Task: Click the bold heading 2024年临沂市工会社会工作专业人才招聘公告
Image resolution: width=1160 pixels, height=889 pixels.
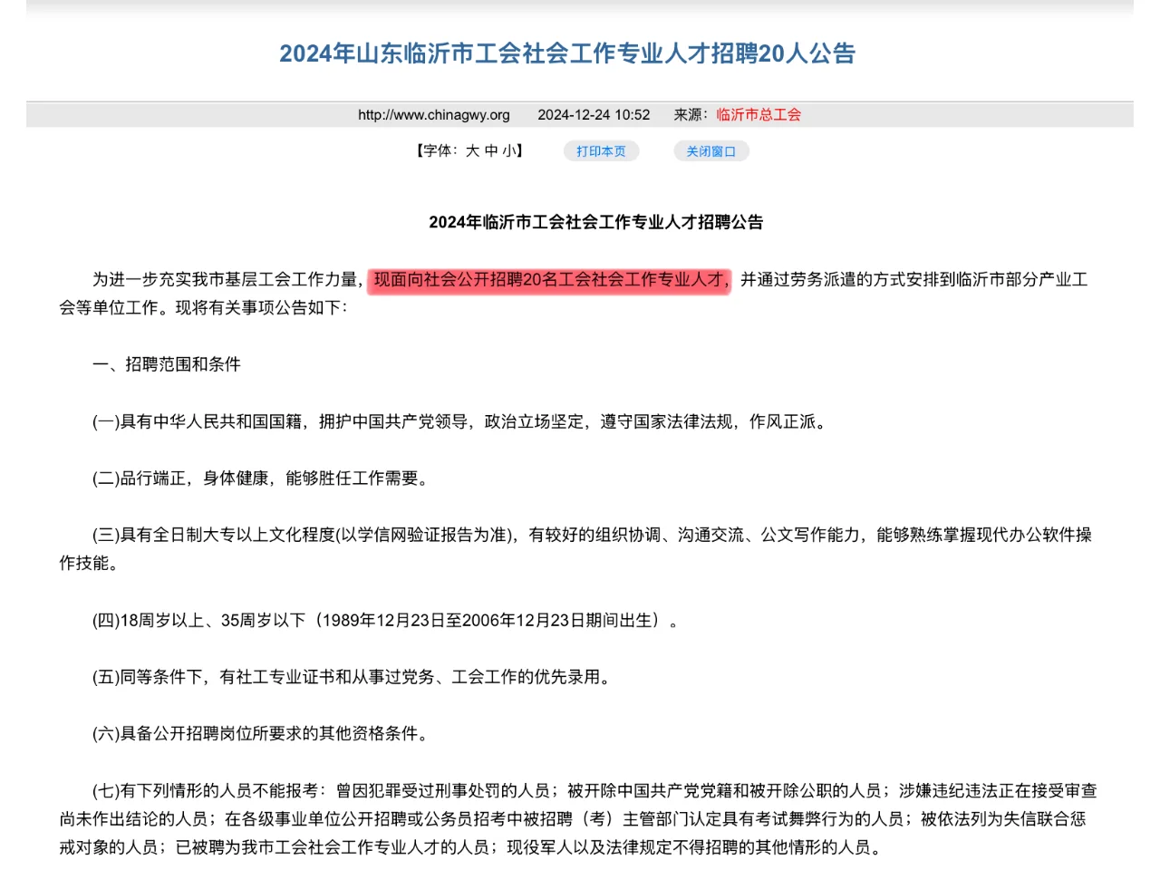Action: 596,222
